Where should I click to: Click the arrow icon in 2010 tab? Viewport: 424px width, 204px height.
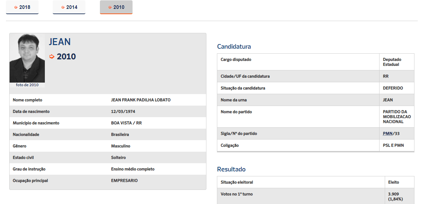point(110,7)
